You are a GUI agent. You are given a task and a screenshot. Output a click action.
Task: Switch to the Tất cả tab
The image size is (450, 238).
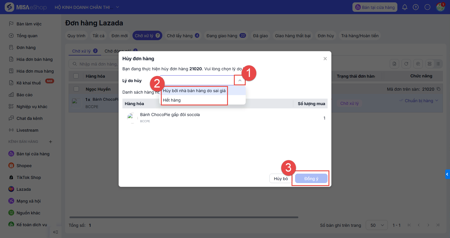pos(98,36)
